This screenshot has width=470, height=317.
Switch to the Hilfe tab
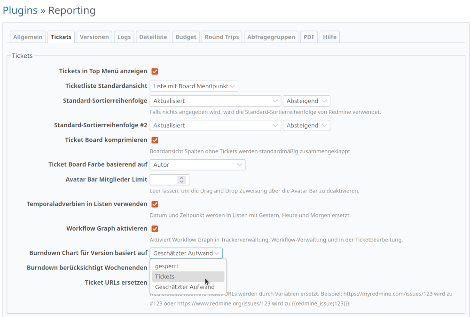coord(329,37)
